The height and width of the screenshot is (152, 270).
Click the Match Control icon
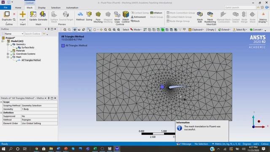(x=126, y=14)
